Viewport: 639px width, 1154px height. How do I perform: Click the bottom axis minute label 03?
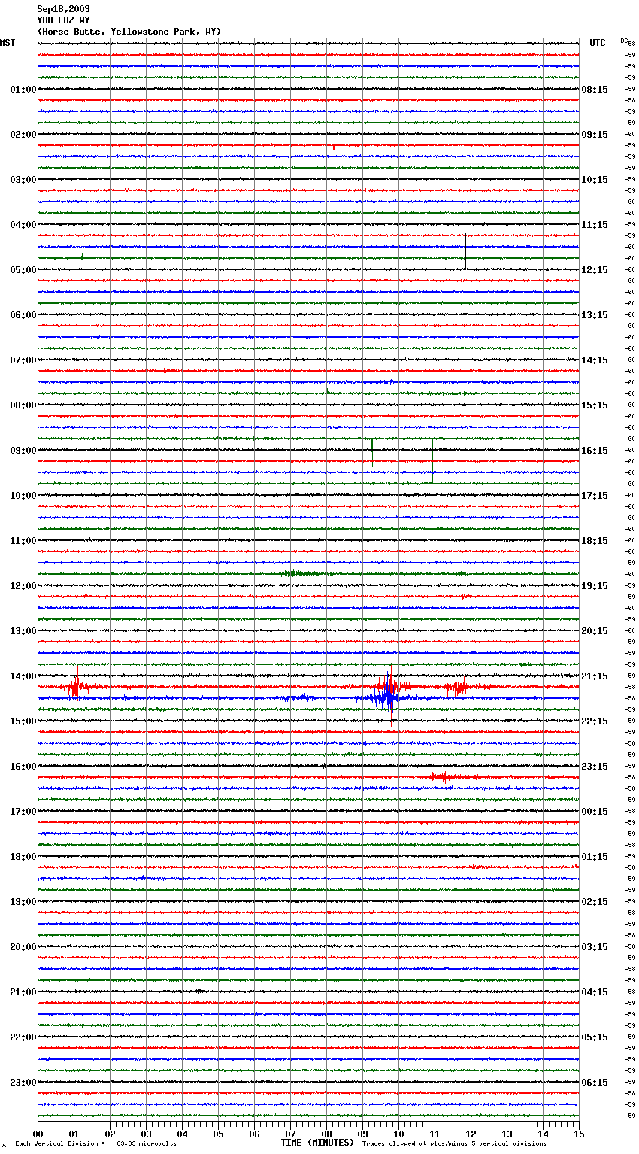(146, 1134)
